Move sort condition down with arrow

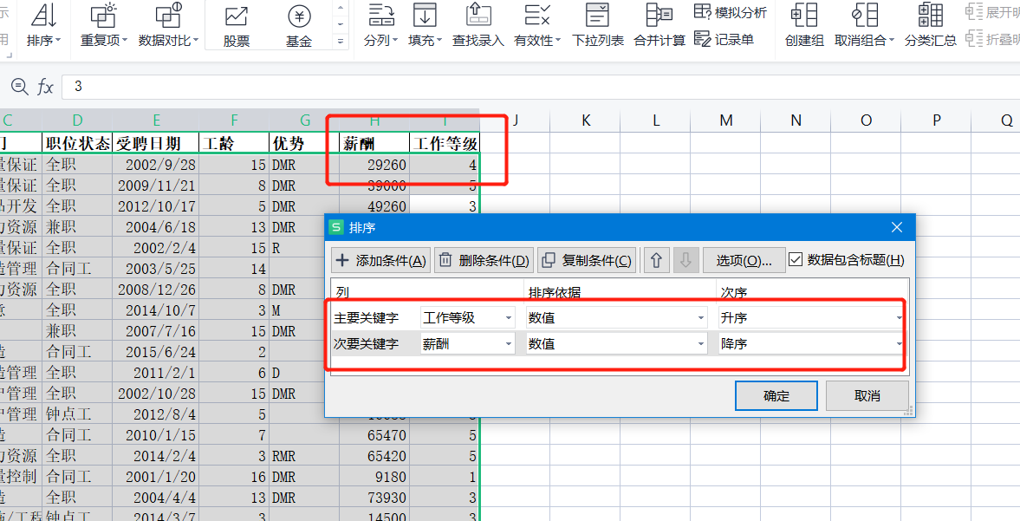click(x=685, y=260)
